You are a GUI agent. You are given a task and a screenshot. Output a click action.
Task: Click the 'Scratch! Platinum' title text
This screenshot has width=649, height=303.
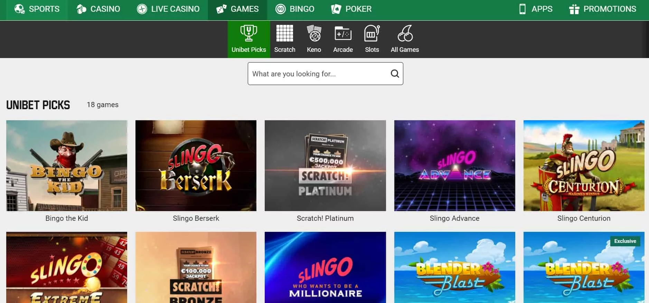coord(325,218)
